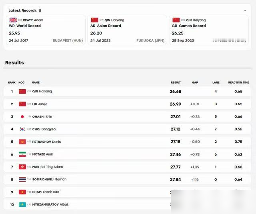Click the Latest Records heading
The height and width of the screenshot is (214, 256).
point(22,10)
